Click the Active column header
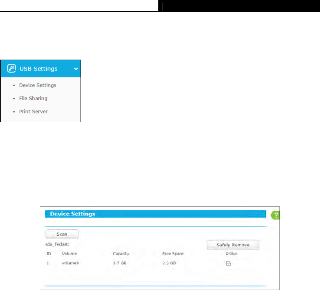The image size is (320, 290). click(231, 254)
